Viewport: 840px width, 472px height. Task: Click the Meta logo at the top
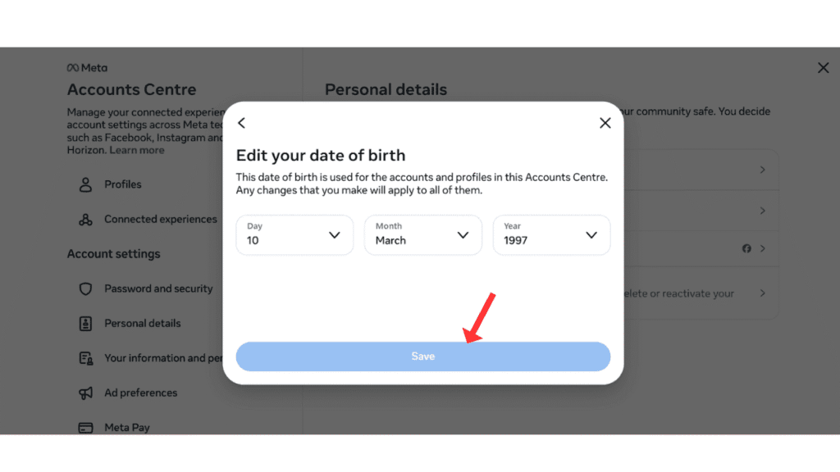[86, 67]
